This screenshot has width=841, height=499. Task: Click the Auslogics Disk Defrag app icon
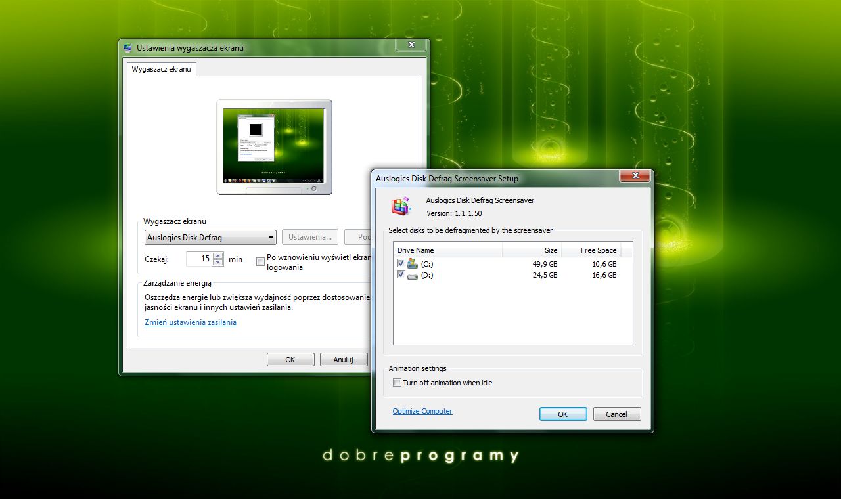[400, 206]
